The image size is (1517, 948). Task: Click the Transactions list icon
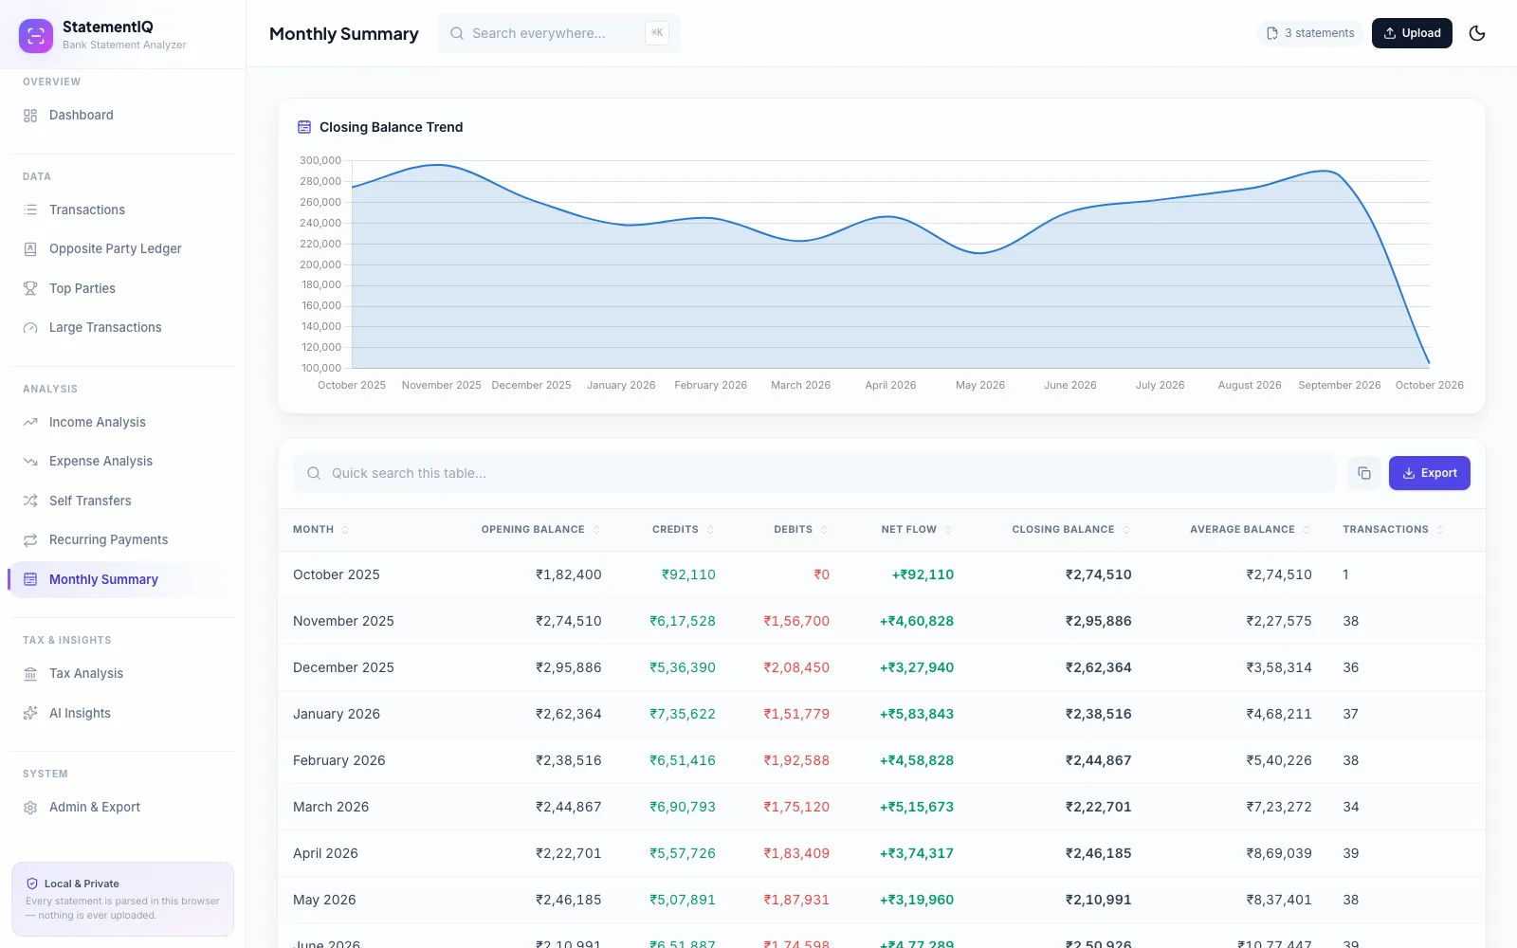pos(30,210)
